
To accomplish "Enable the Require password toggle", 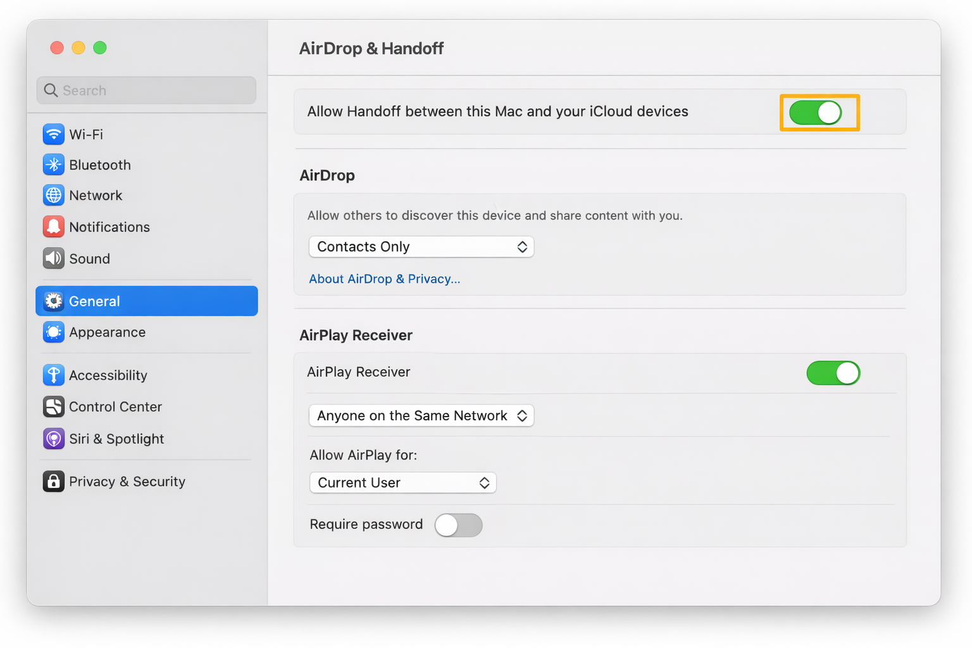I will pyautogui.click(x=459, y=525).
